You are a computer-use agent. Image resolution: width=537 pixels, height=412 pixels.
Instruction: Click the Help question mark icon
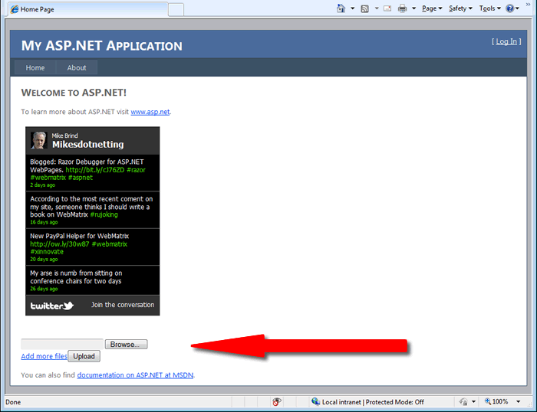(510, 8)
